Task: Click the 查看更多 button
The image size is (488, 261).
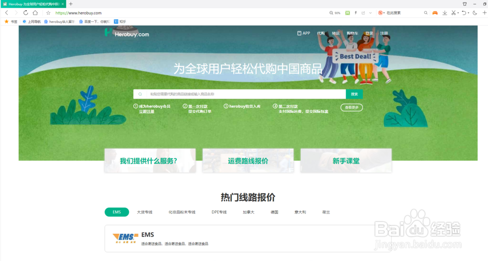Action: coord(352,107)
